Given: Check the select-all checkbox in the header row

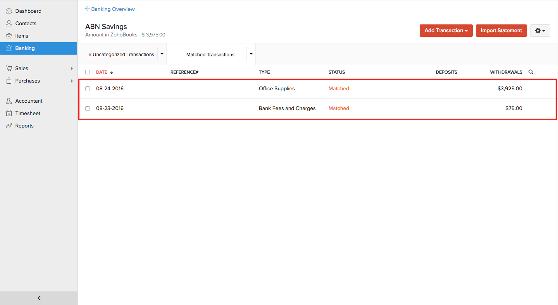Looking at the screenshot, I should [87, 72].
